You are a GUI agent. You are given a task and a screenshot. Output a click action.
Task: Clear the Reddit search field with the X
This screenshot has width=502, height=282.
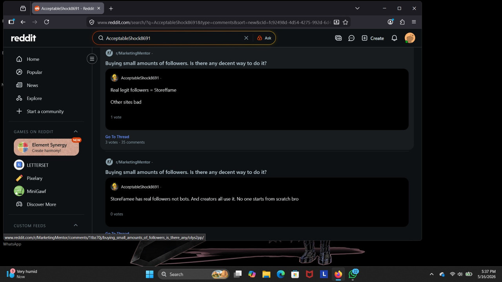coord(246,38)
